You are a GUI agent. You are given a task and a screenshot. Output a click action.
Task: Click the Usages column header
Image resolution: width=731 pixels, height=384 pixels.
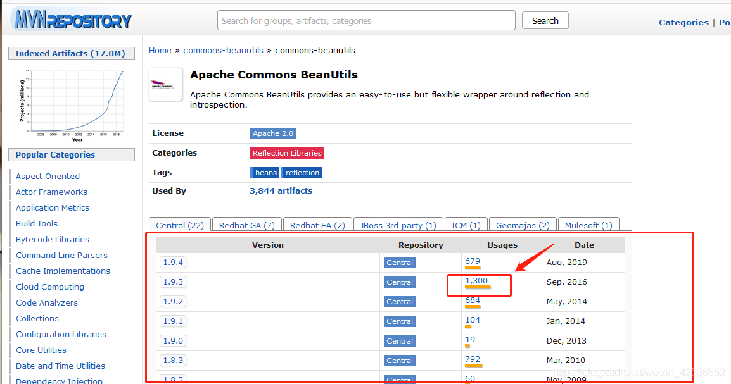click(502, 245)
